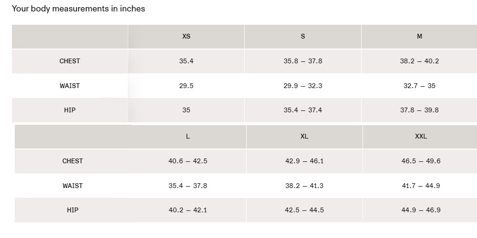Screen dimensions: 477x238
Task: Select the XXL hip range 44.9 – 46.9
Action: pos(421,210)
